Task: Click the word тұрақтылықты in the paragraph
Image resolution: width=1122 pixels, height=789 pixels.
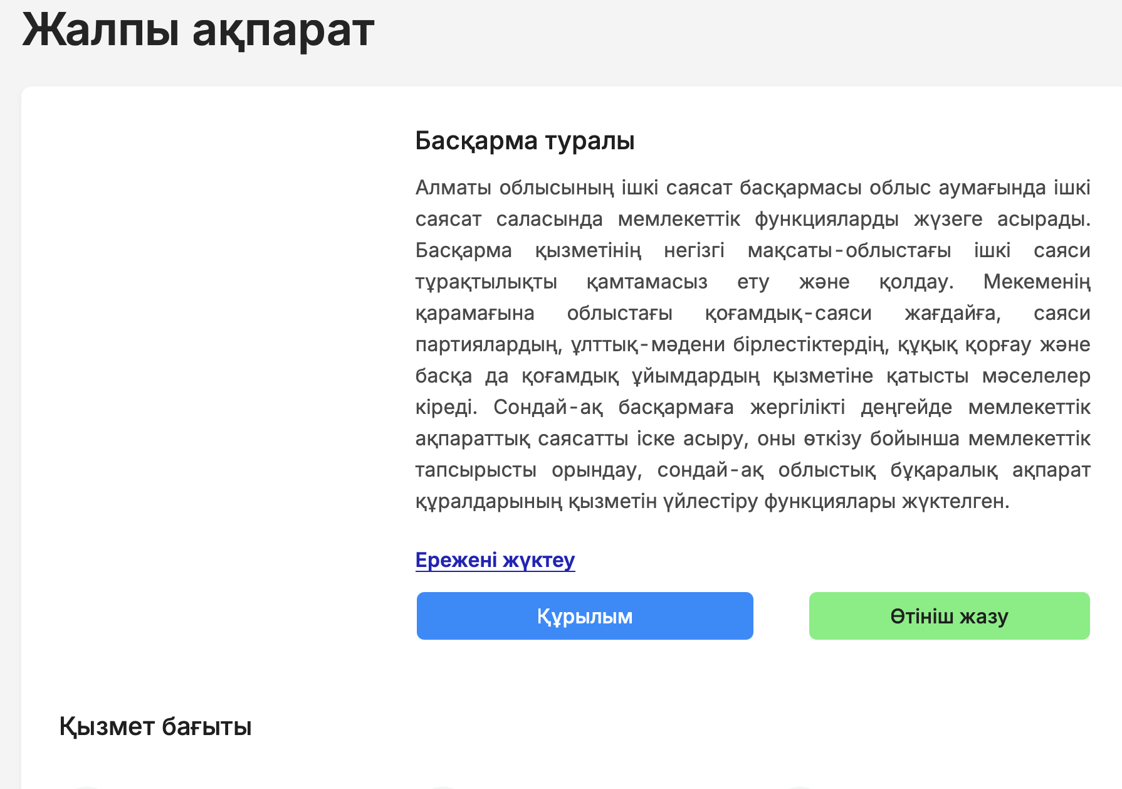Action: click(x=486, y=282)
